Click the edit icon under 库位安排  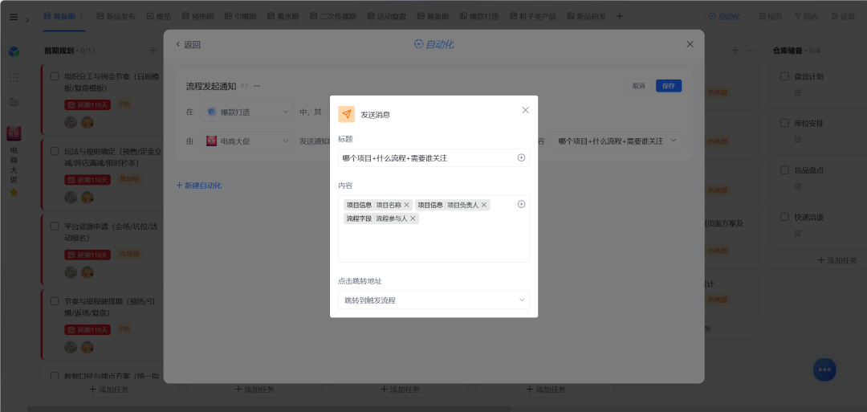(x=798, y=140)
